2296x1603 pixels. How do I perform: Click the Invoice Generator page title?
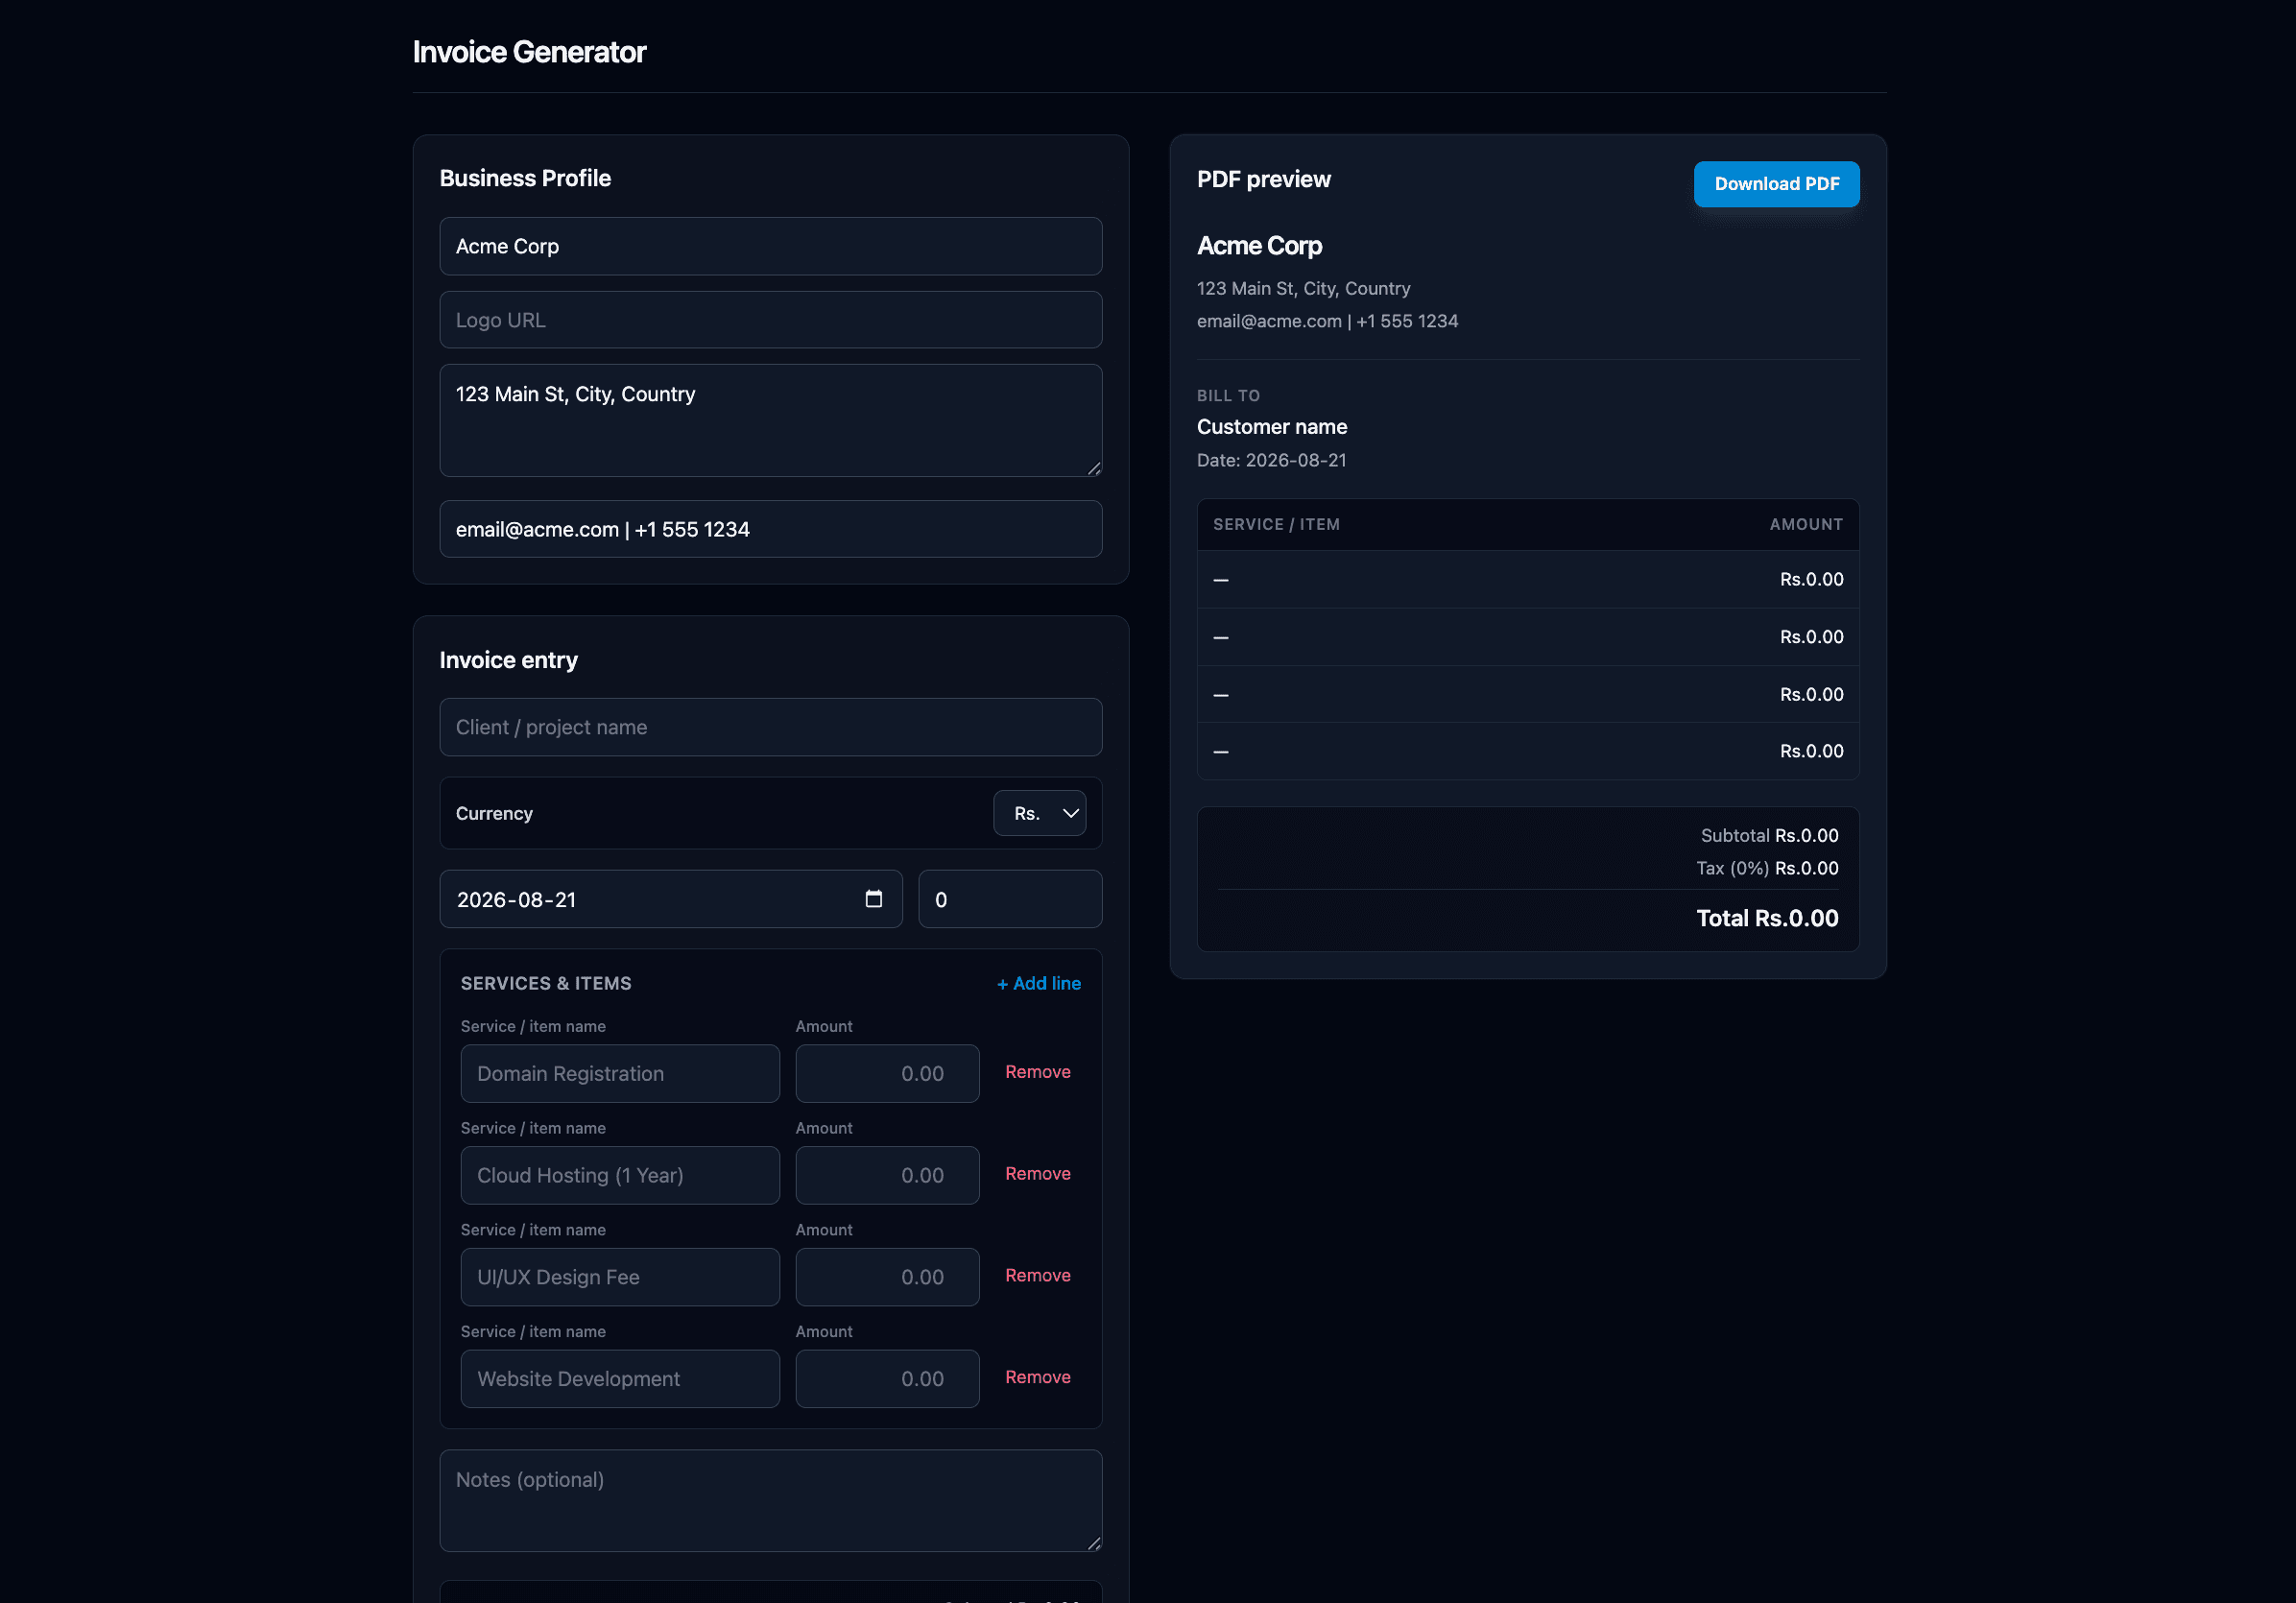529,52
